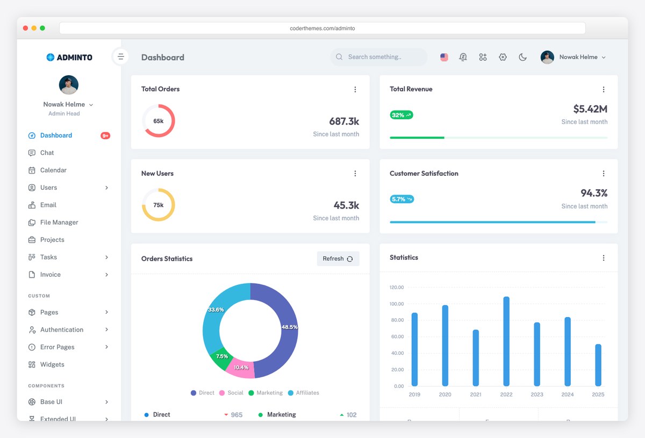Toggle Social series in chart legend

(231, 393)
